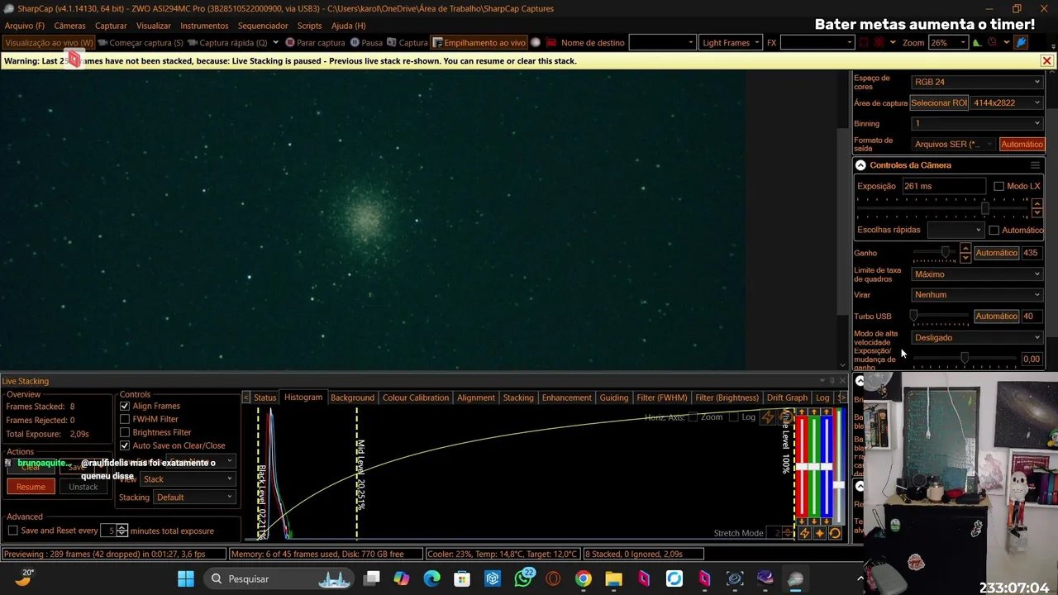Click green channel up arrow
The height and width of the screenshot is (595, 1058).
coord(814,413)
